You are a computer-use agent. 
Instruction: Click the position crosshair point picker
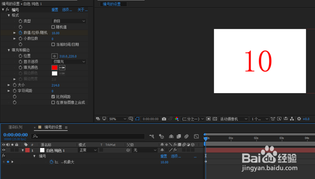point(54,56)
